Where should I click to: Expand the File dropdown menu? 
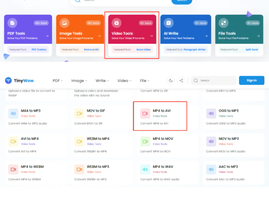(145, 81)
